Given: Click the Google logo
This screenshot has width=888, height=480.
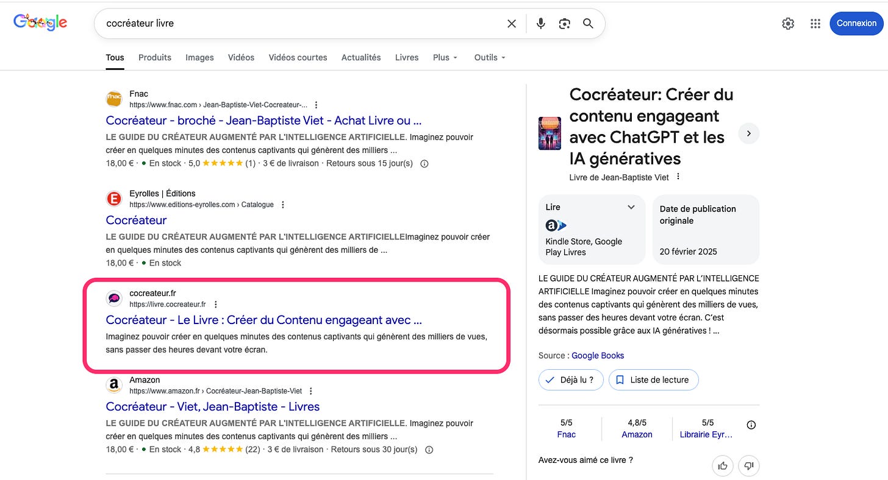Looking at the screenshot, I should pyautogui.click(x=40, y=23).
